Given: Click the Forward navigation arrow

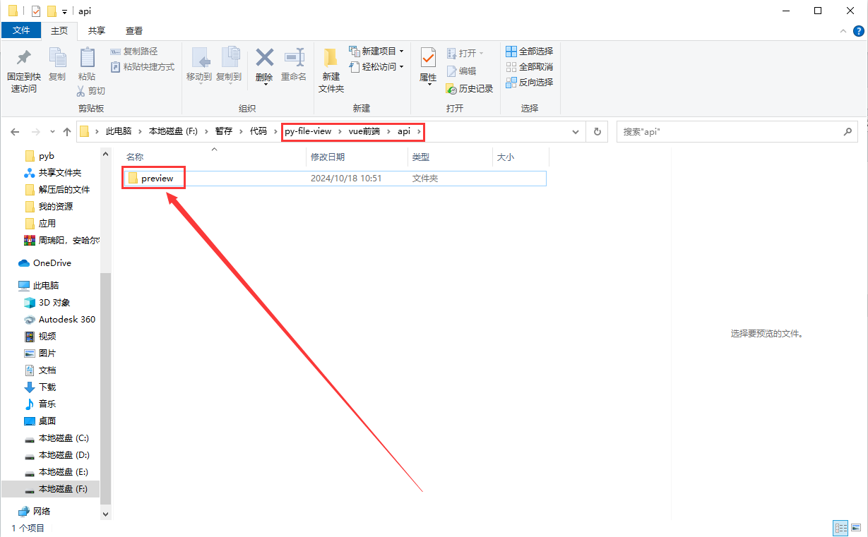Looking at the screenshot, I should [x=35, y=132].
